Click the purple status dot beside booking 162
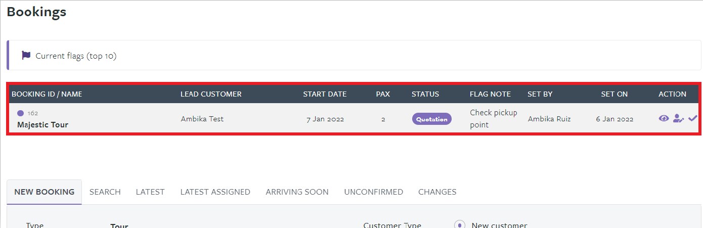Screen dimensions: 703x228 (x=20, y=113)
